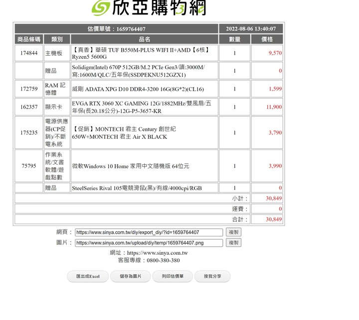
Task: Click the 合計 amount 30,849
Action: [274, 219]
